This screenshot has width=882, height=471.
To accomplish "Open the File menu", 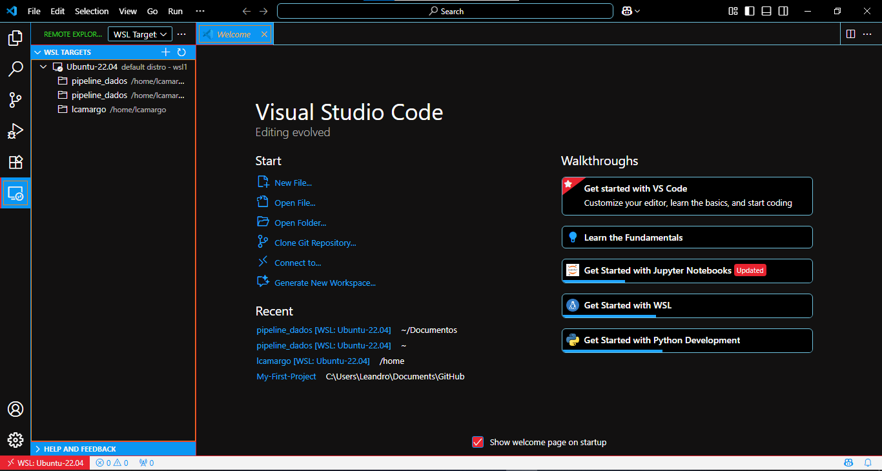I will tap(34, 11).
